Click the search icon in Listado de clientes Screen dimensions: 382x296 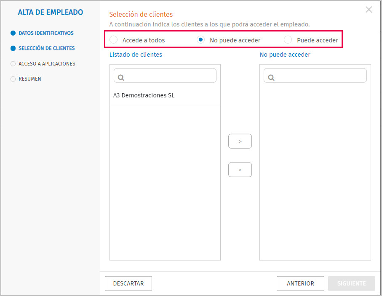(121, 77)
